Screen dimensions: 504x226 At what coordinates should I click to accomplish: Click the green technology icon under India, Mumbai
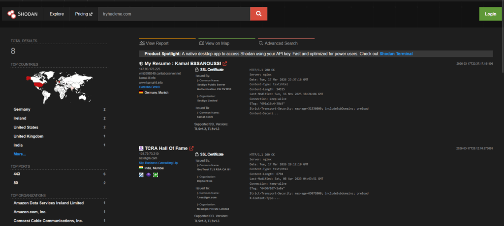pyautogui.click(x=156, y=175)
